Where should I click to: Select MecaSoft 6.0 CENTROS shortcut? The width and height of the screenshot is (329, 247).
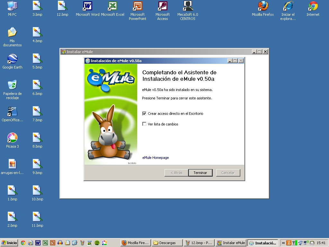[188, 11]
